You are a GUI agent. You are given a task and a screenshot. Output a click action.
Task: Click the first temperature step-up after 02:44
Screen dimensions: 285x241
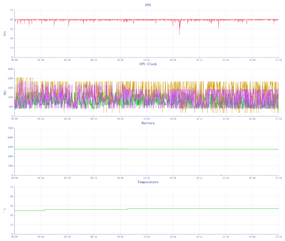pos(45,210)
